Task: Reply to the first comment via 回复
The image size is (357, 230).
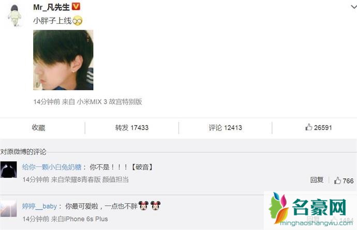Action: click(317, 180)
